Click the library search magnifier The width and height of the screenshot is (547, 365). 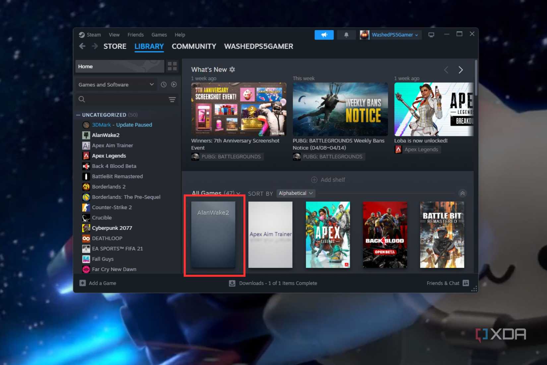[81, 99]
